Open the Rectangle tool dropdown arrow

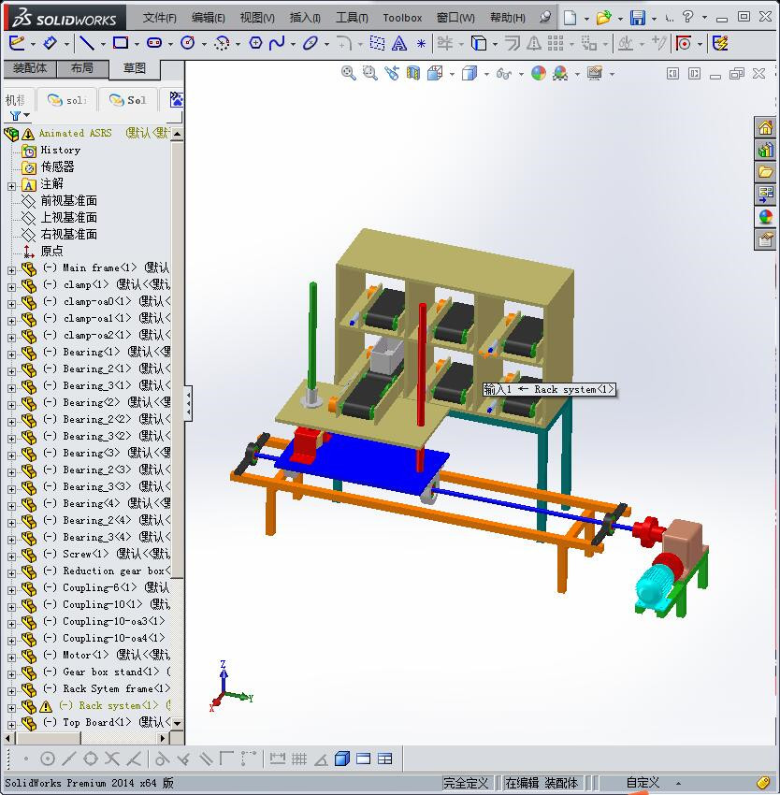[x=137, y=45]
